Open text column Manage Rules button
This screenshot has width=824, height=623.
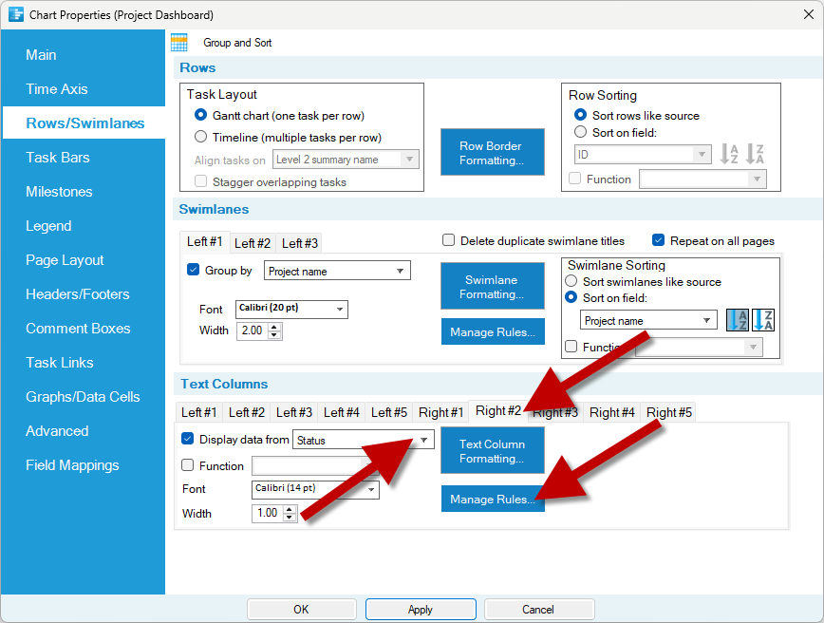(493, 499)
